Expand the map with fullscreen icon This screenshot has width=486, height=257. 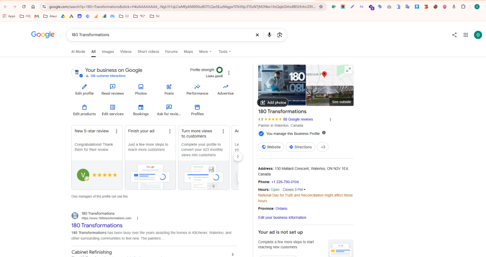click(348, 70)
